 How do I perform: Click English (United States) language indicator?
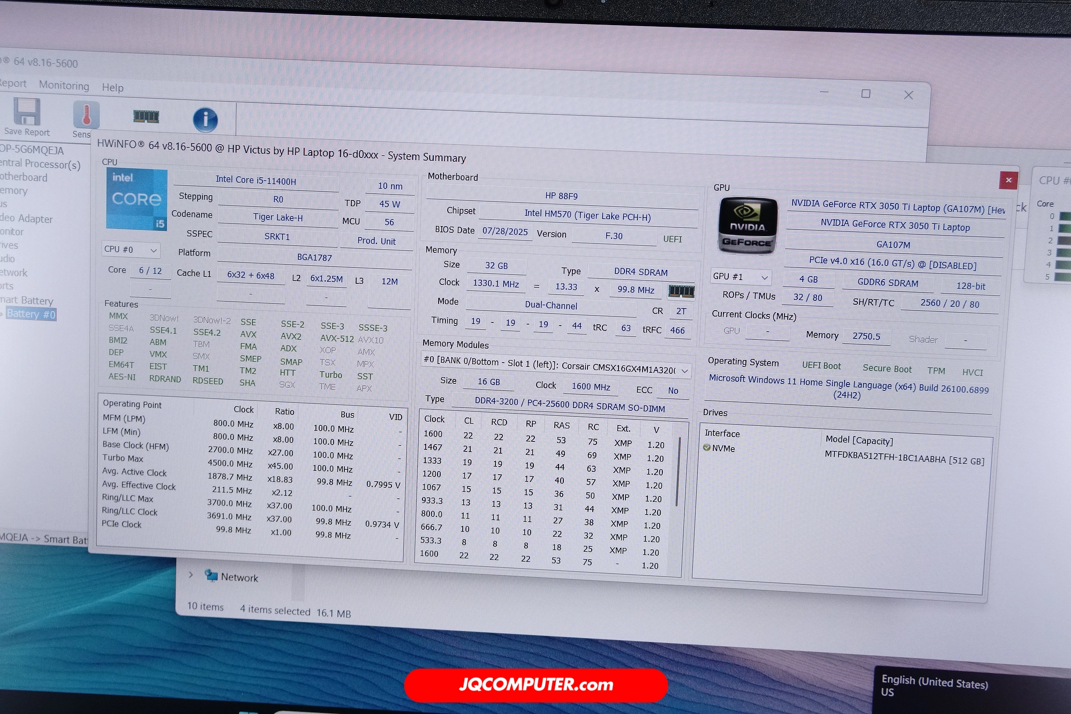tap(934, 682)
